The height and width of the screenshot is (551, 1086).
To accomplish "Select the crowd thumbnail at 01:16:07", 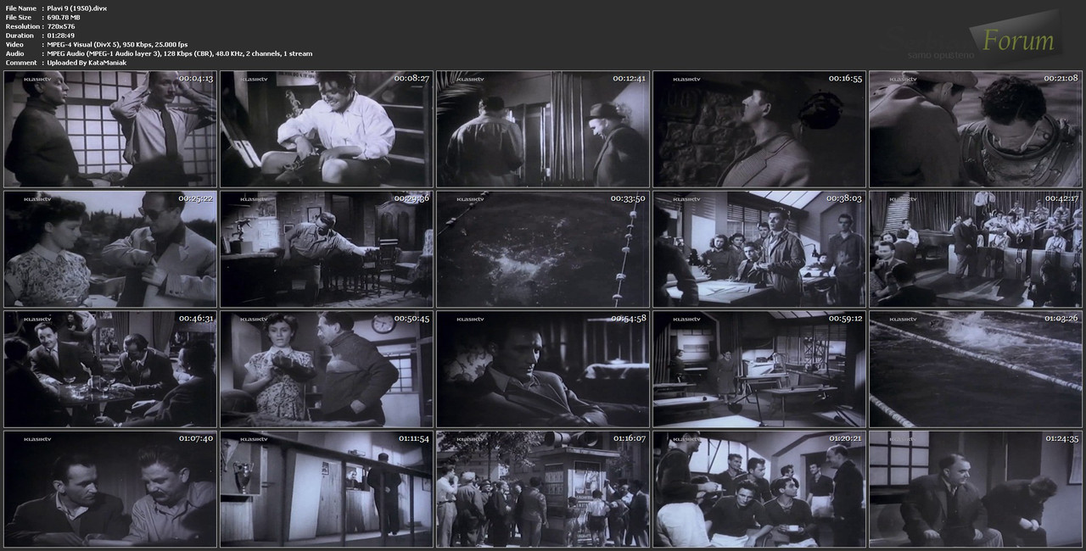I will coord(543,489).
